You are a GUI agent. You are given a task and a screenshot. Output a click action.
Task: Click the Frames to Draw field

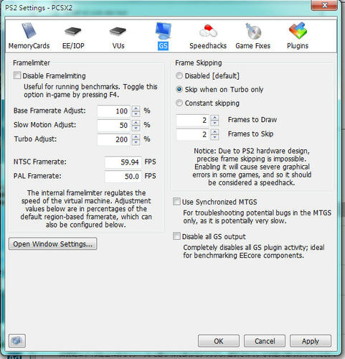point(192,121)
